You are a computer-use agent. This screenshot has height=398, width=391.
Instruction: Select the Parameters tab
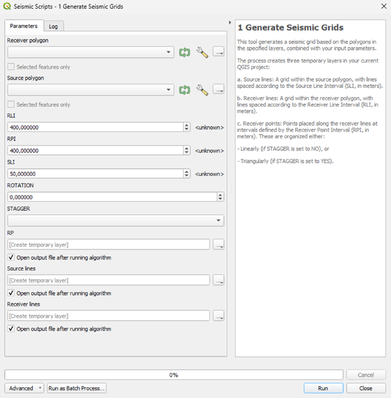[x=24, y=26]
